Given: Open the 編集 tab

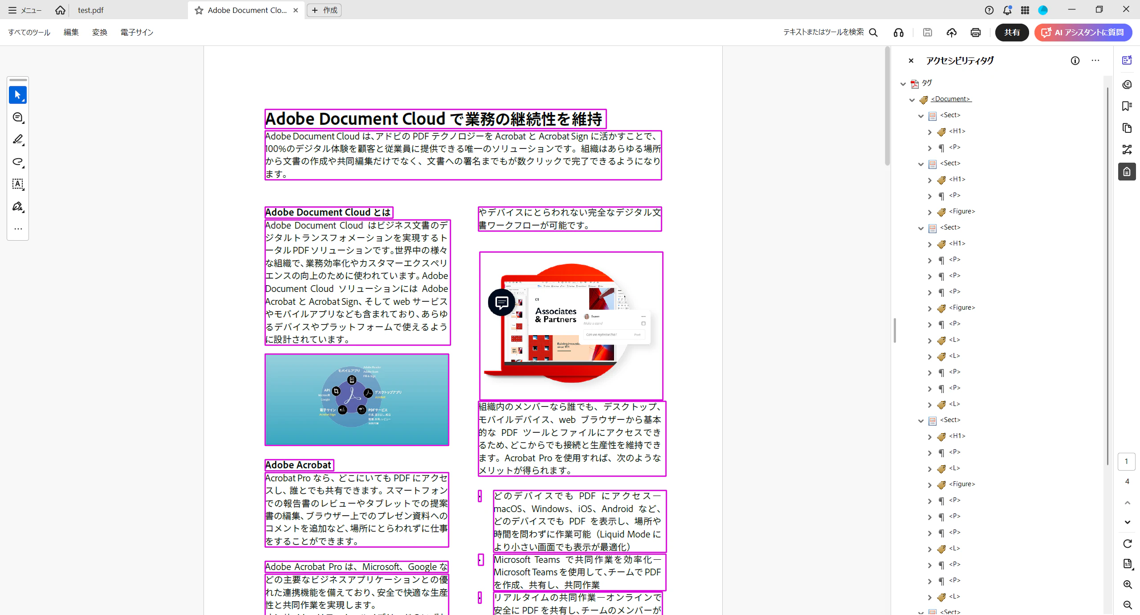Looking at the screenshot, I should pos(71,33).
